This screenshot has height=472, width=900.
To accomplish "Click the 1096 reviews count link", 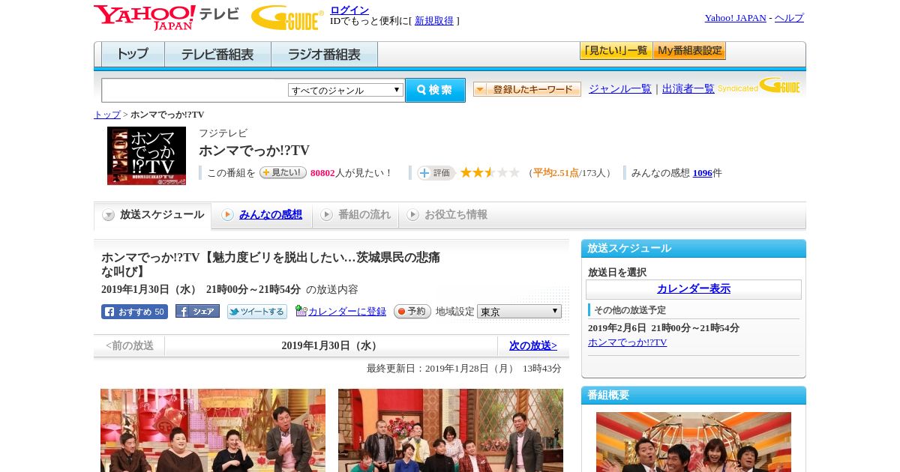I will point(703,172).
